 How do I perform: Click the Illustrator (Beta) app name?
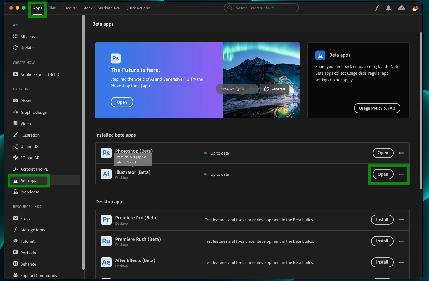point(133,172)
